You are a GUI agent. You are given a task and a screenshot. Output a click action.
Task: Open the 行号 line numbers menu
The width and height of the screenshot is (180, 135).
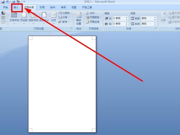click(x=64, y=17)
